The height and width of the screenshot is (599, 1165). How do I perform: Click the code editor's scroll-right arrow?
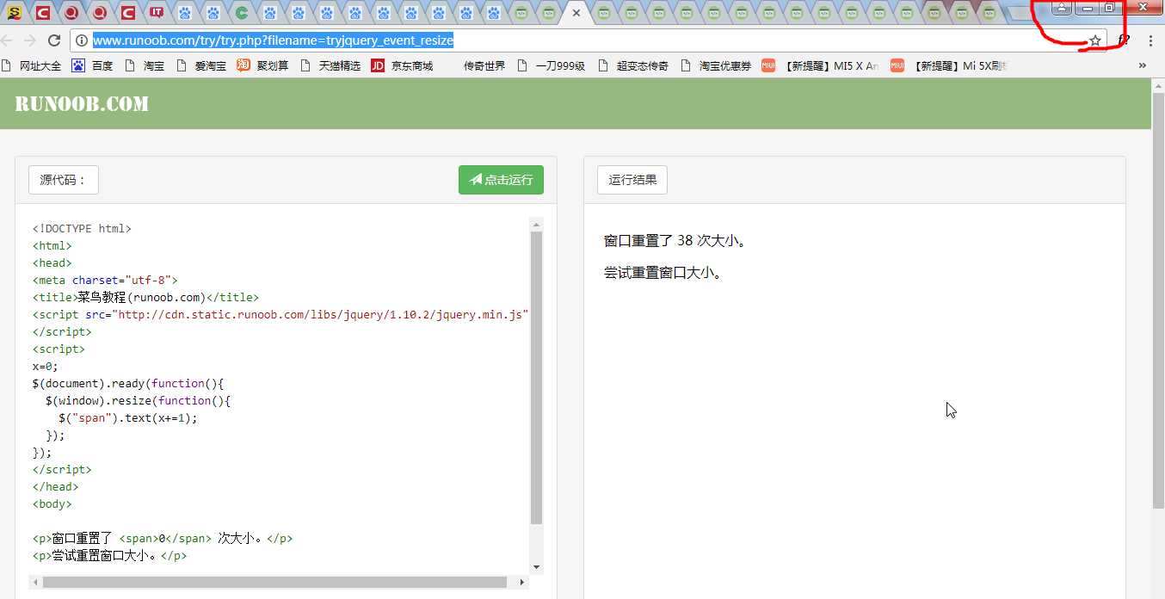tap(522, 583)
